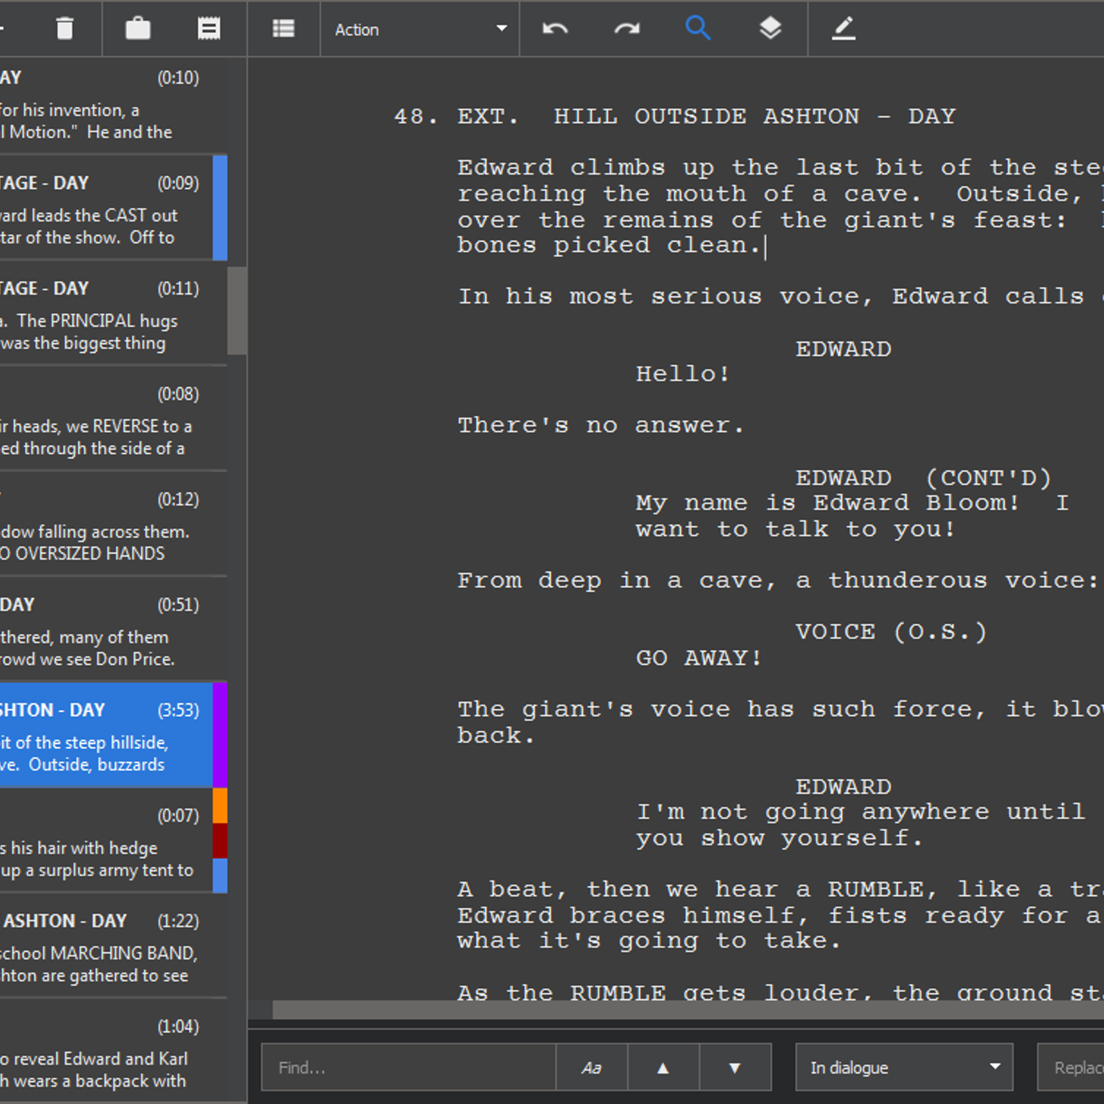Click the scene cards film-strip icon
This screenshot has height=1104, width=1104.
coord(209,29)
